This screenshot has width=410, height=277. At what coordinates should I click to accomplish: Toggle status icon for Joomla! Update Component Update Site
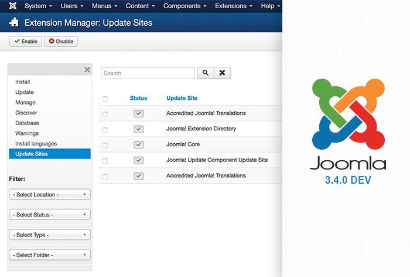click(139, 160)
